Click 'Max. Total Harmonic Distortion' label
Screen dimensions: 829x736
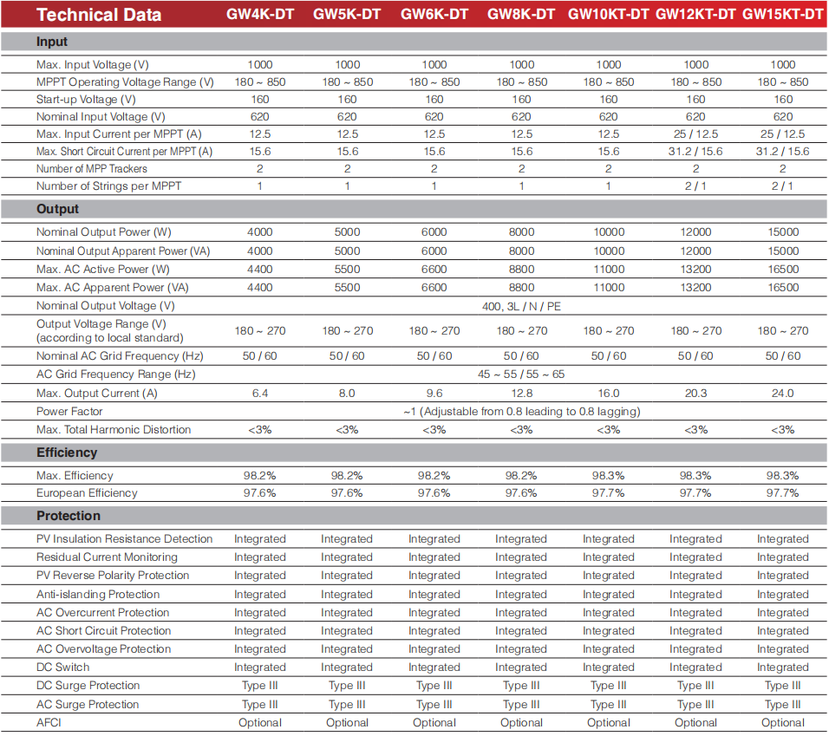(x=114, y=430)
